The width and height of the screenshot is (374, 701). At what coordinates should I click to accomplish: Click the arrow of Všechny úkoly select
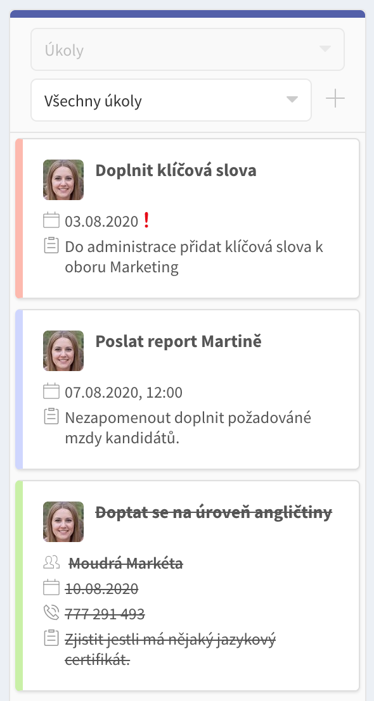click(x=292, y=99)
